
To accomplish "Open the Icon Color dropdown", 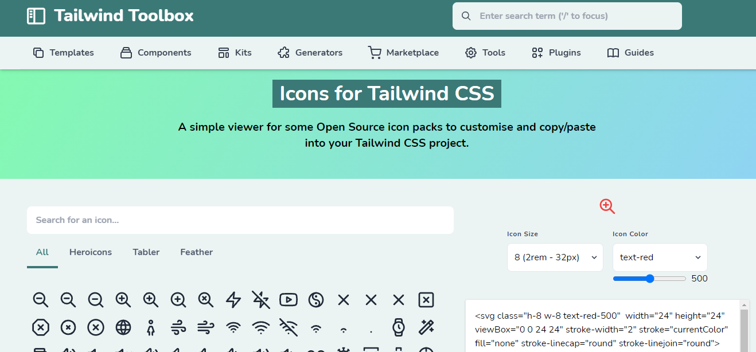I will pos(660,257).
